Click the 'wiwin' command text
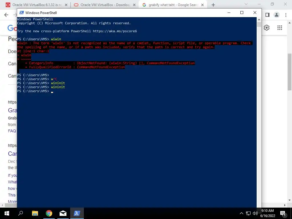 (56, 39)
